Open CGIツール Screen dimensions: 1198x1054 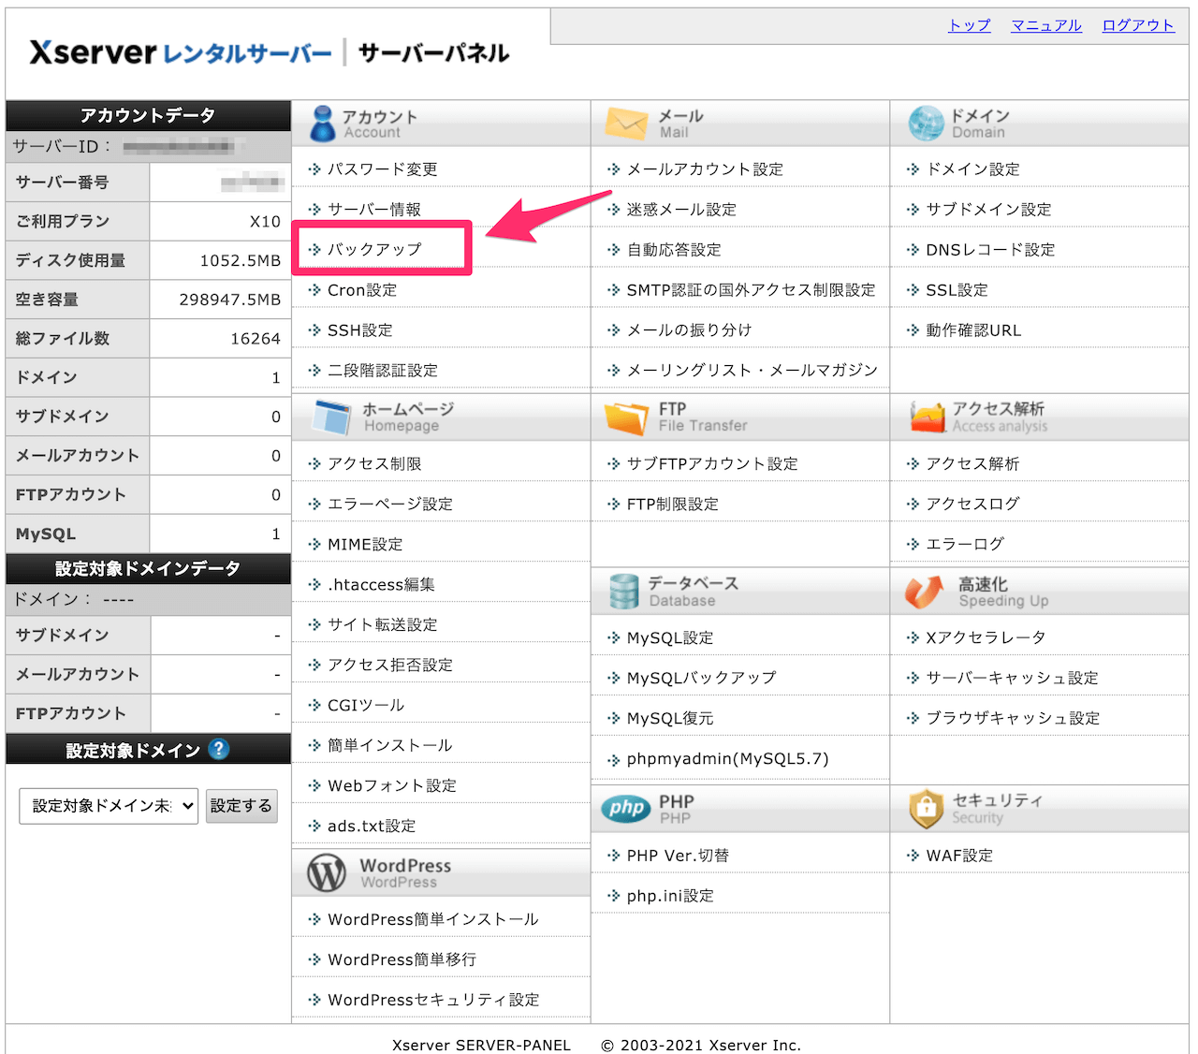(366, 706)
